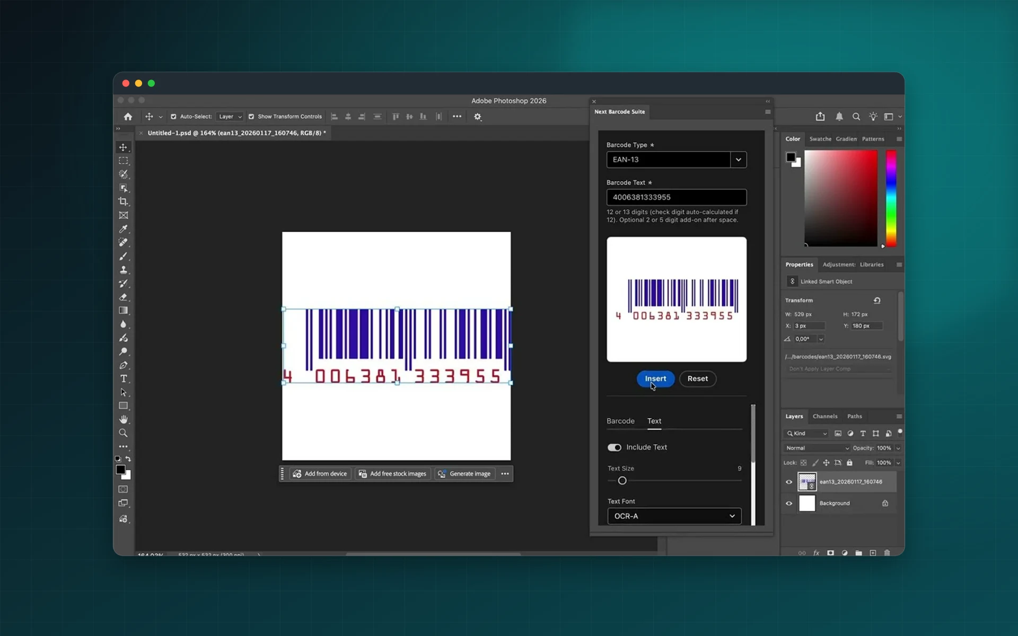Image resolution: width=1018 pixels, height=636 pixels.
Task: Reset transform with the revert icon
Action: pos(877,301)
